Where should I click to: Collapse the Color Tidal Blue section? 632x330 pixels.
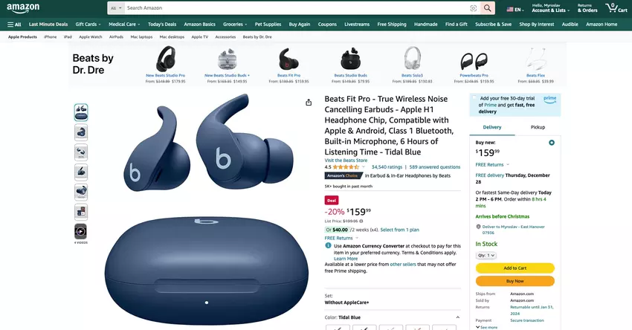coord(457,317)
